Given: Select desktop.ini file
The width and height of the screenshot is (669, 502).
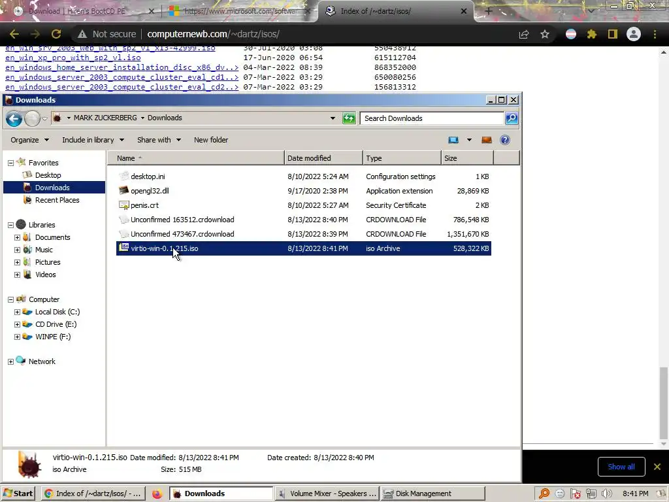Looking at the screenshot, I should click(148, 176).
